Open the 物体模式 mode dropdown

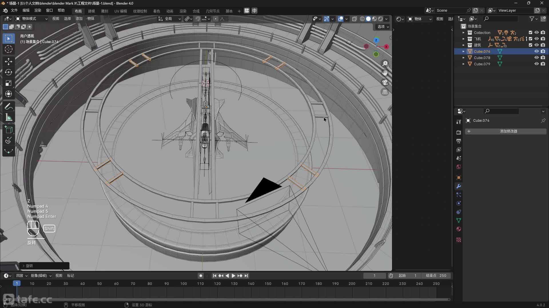click(31, 19)
